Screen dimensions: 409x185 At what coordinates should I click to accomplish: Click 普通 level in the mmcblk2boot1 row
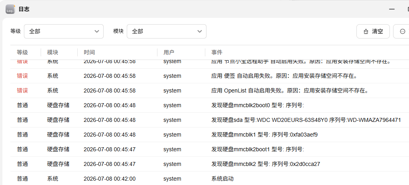click(x=22, y=149)
